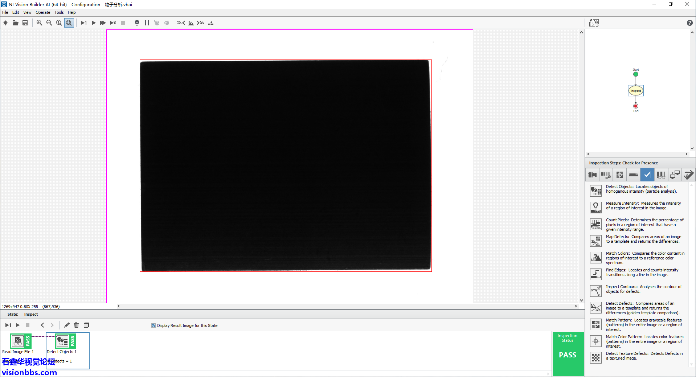
Task: Delete the selected step with trash icon
Action: [x=76, y=325]
